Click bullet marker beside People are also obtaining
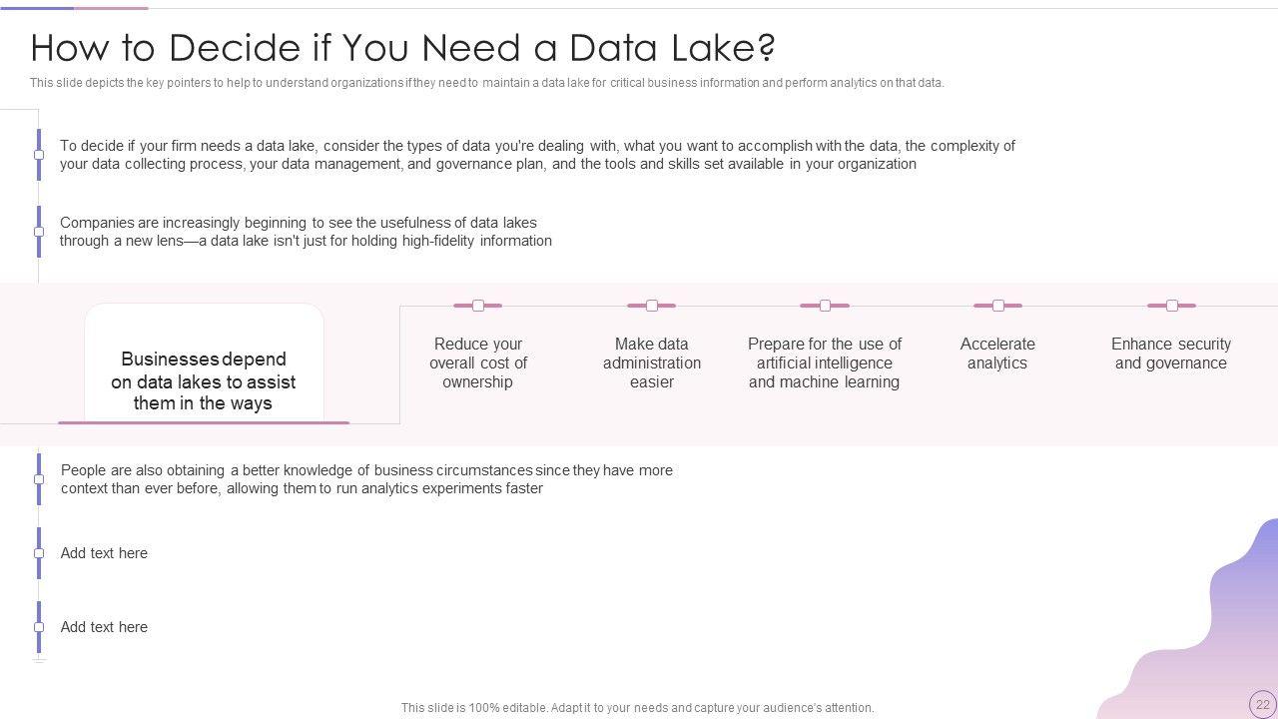This screenshot has height=719, width=1278. tap(39, 479)
